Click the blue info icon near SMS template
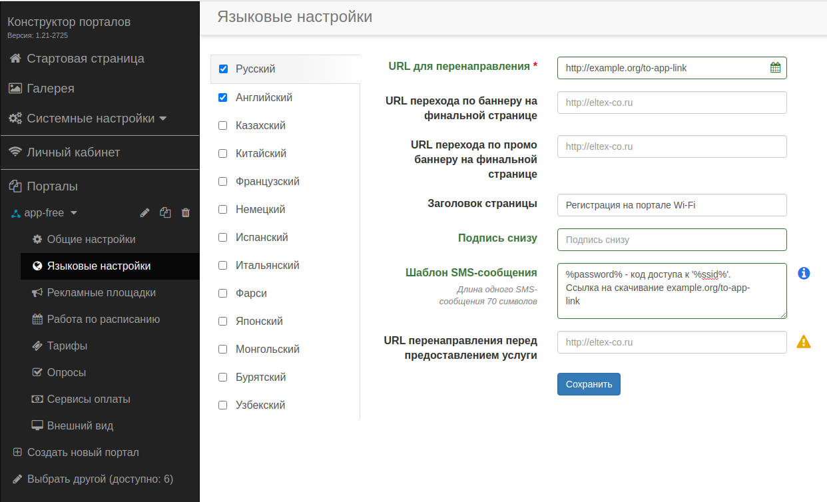The image size is (827, 502). coord(804,273)
